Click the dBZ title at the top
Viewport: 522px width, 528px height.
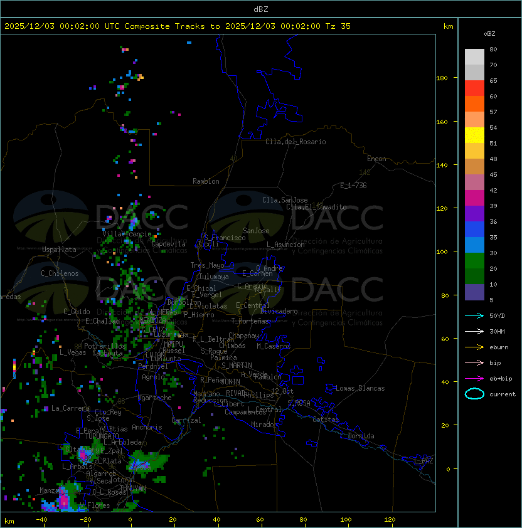[261, 9]
